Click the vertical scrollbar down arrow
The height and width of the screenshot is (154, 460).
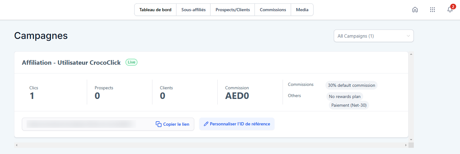(x=411, y=139)
